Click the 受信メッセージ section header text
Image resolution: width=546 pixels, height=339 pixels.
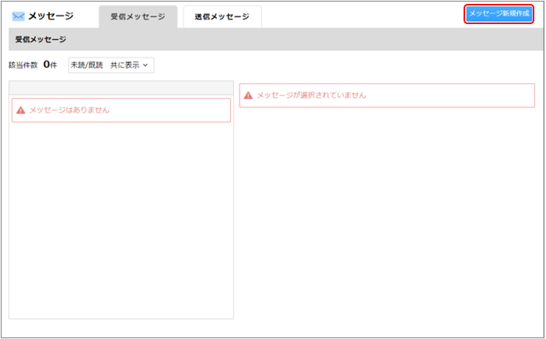[40, 40]
